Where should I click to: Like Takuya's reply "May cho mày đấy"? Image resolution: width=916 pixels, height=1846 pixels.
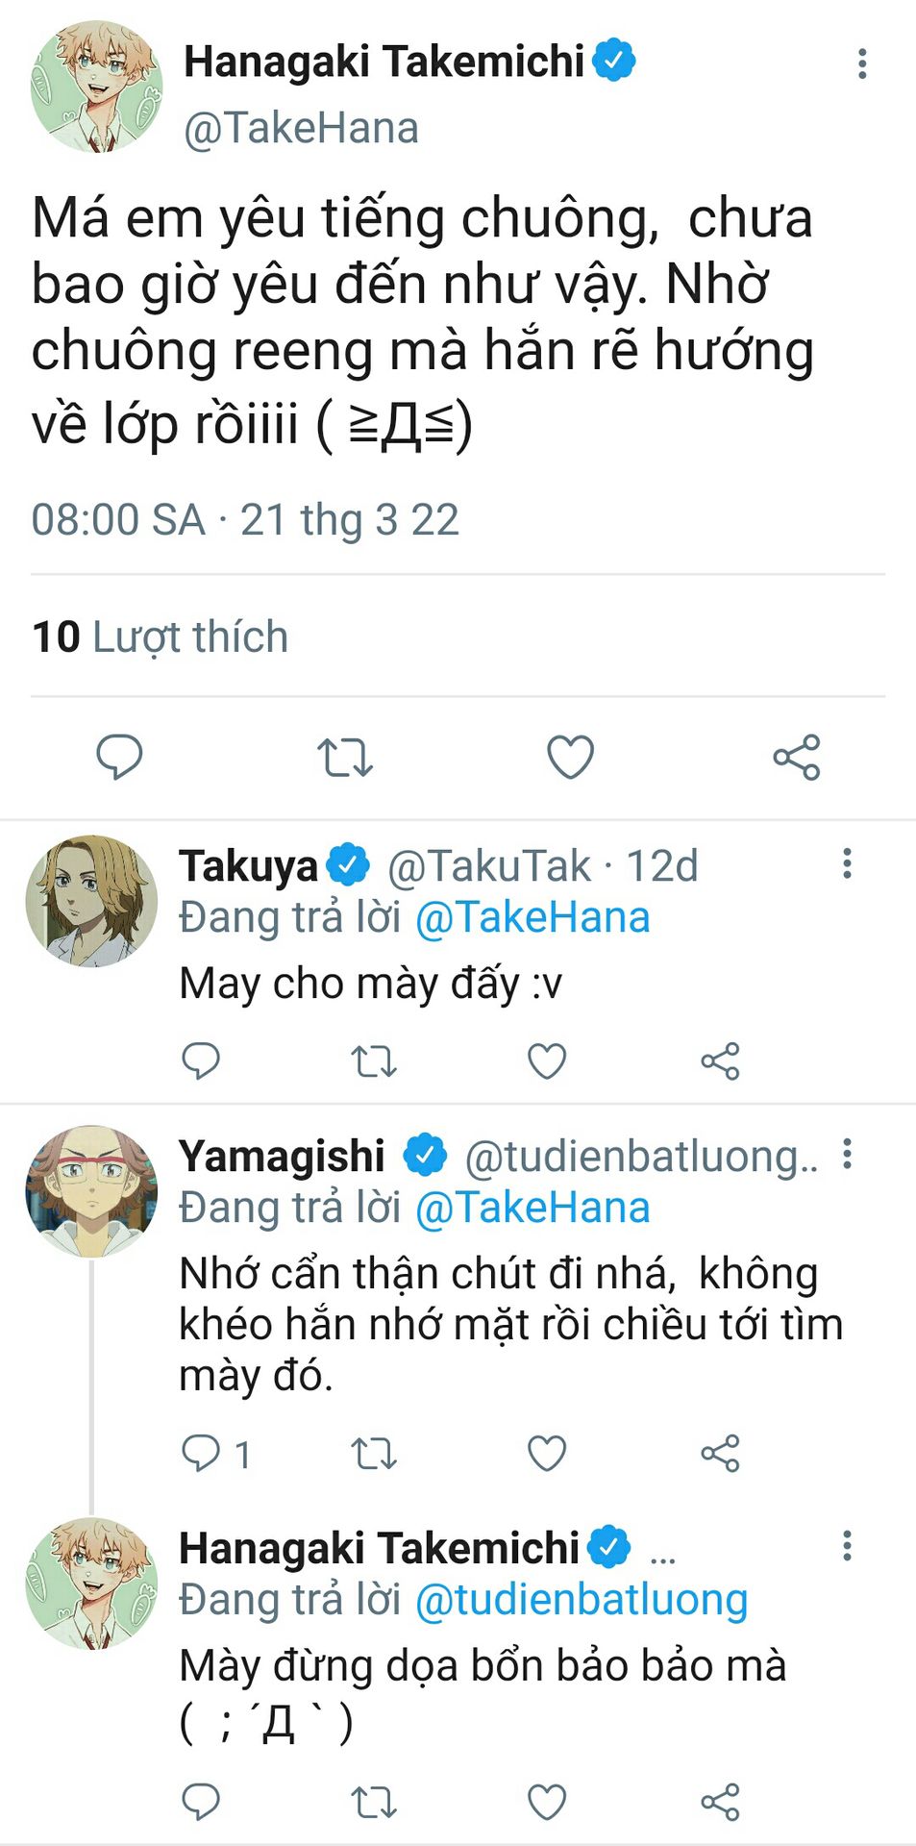pos(547,1061)
